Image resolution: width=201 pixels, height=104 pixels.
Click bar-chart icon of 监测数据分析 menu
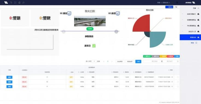tap(198, 26)
